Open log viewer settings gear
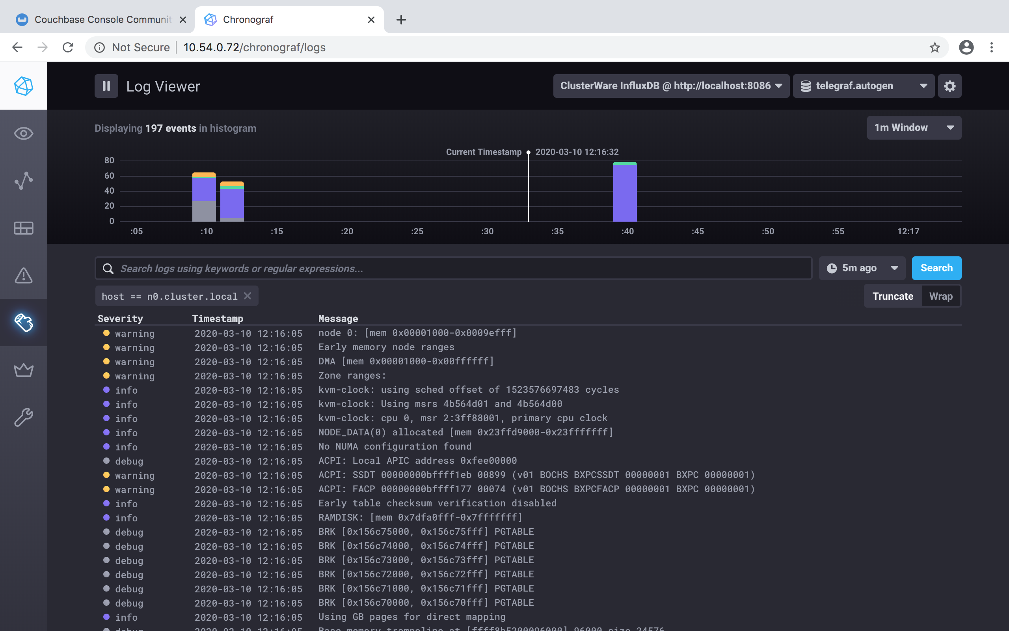1009x631 pixels. coord(949,86)
